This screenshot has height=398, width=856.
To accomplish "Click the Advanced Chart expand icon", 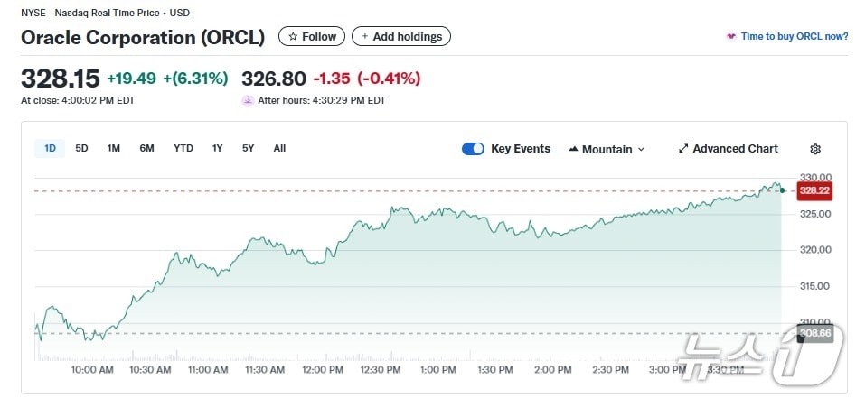I will [683, 149].
